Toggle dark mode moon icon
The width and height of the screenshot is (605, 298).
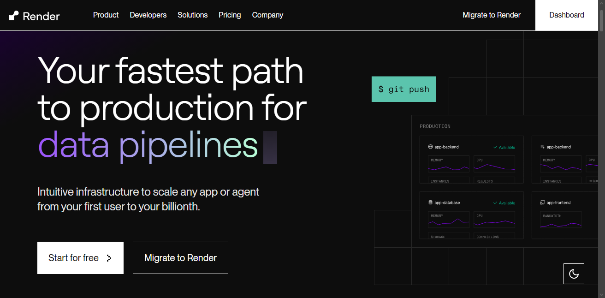[574, 274]
